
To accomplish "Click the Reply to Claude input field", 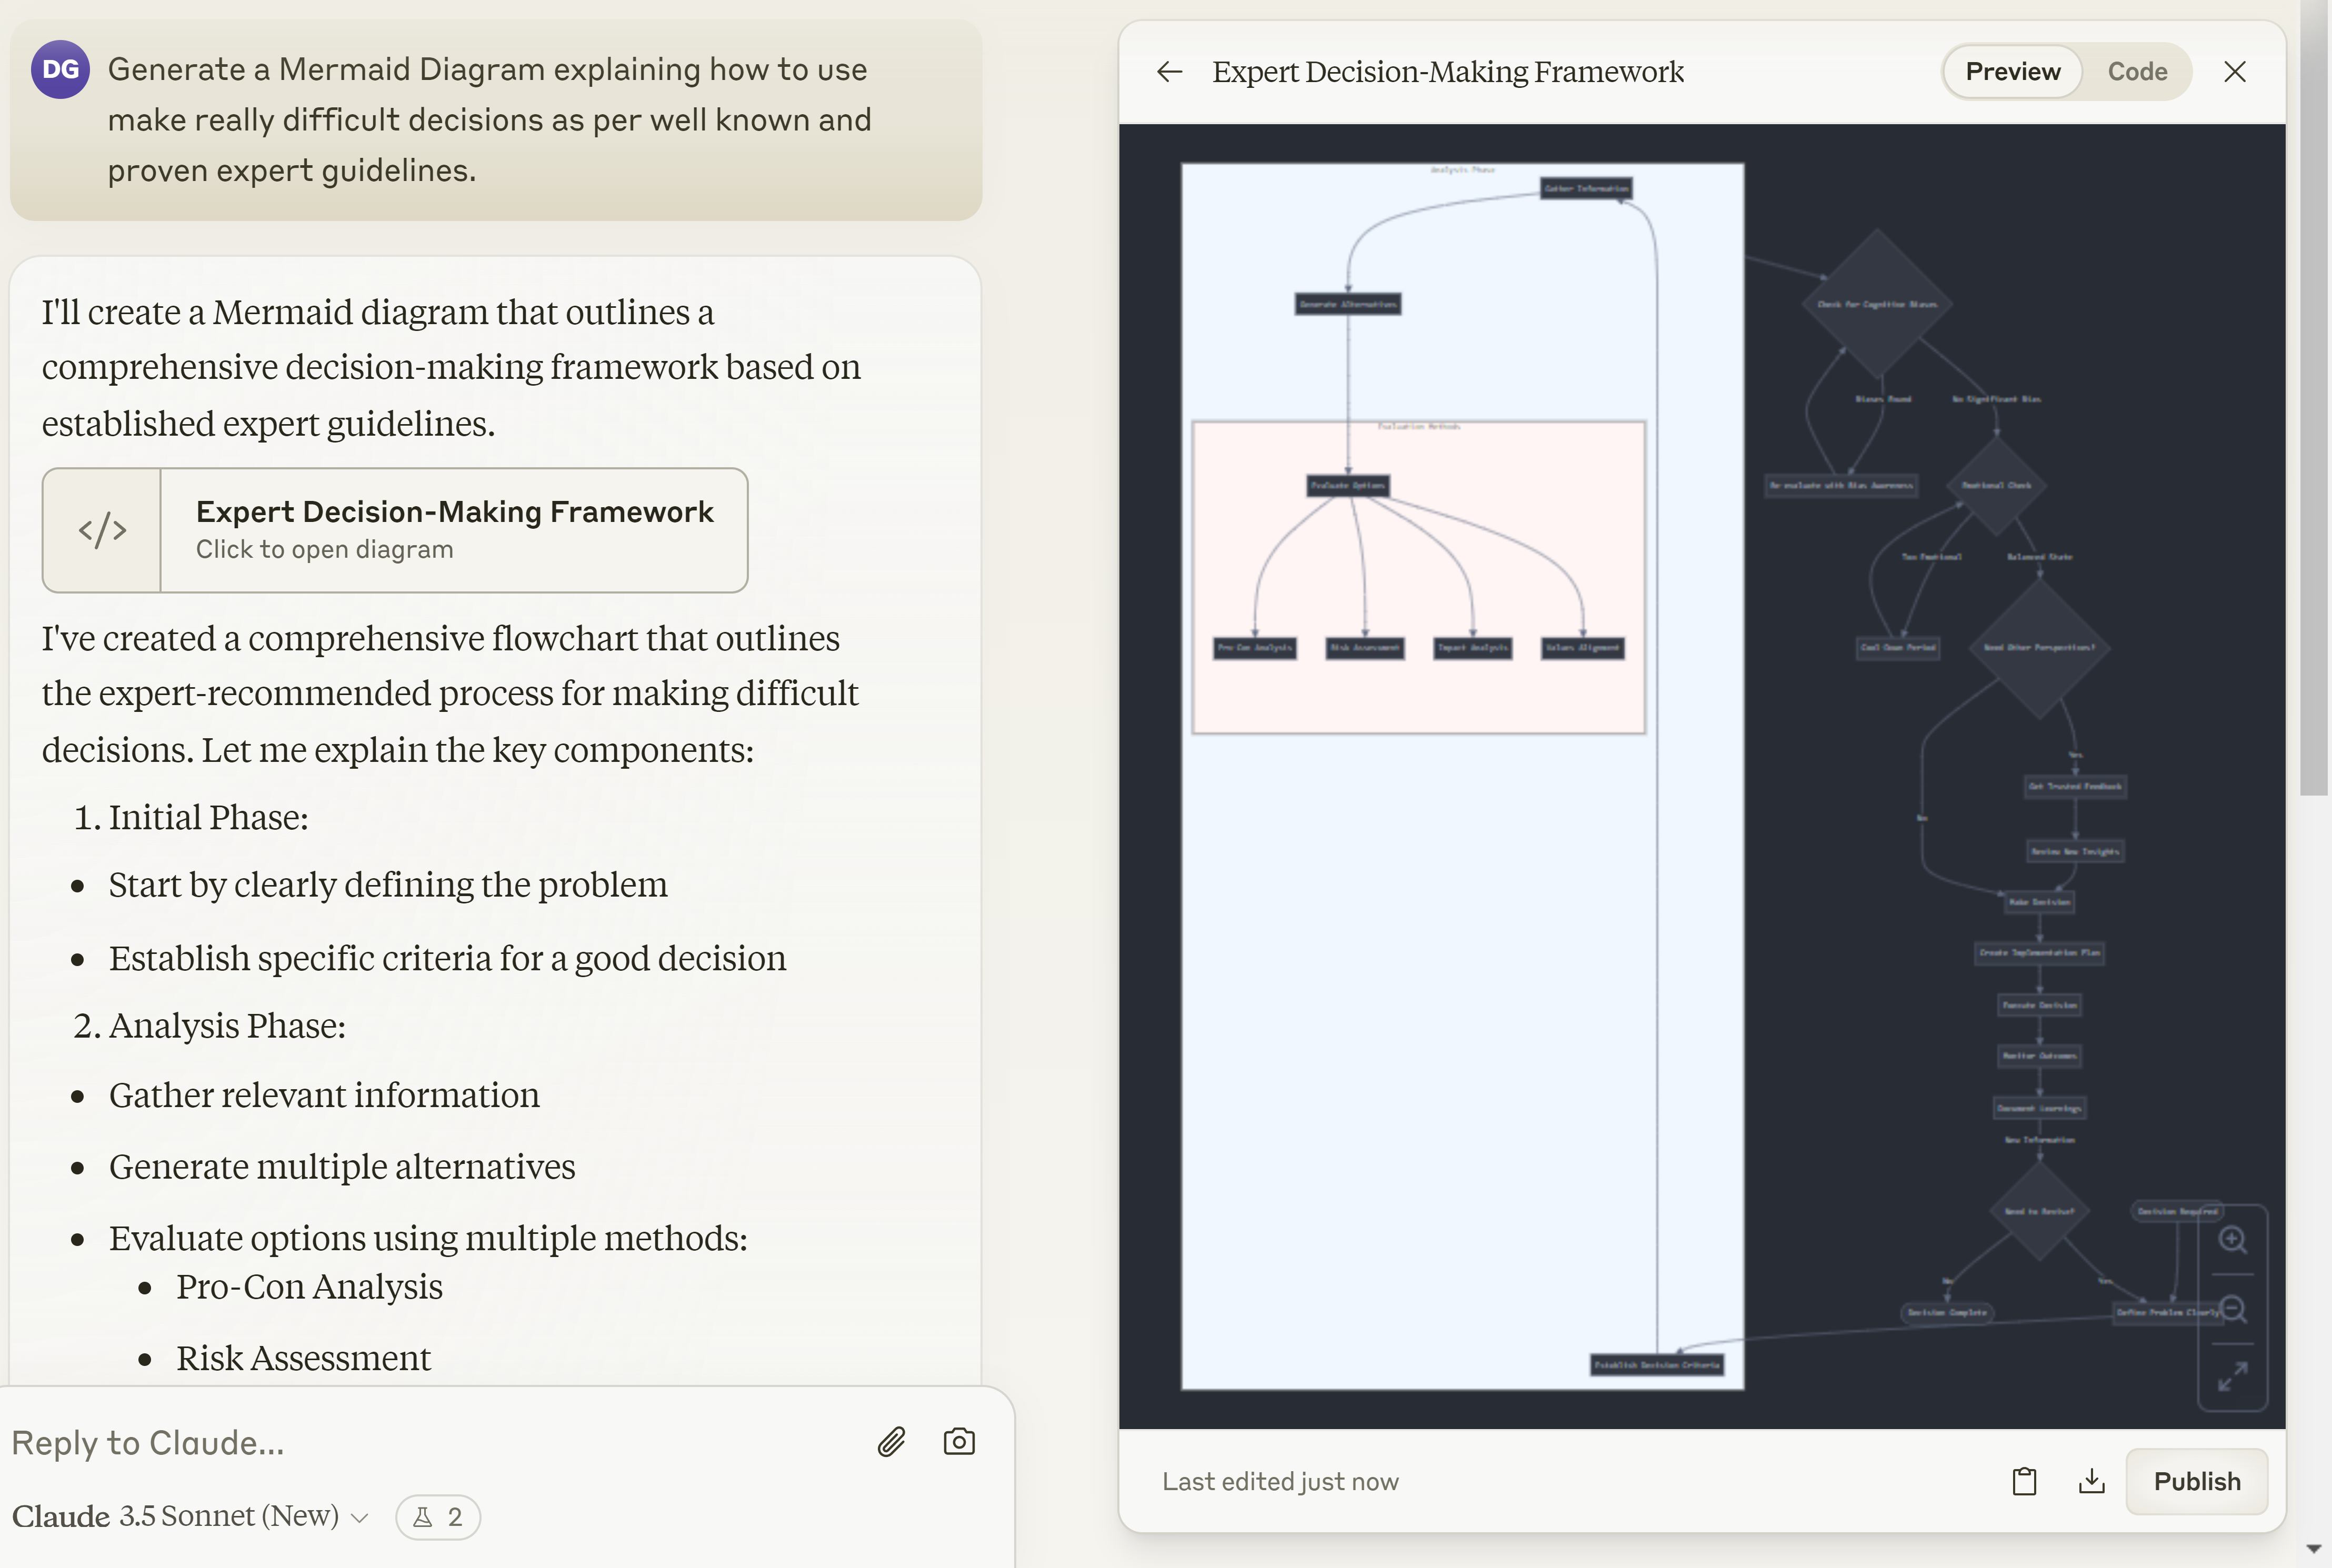I will [430, 1442].
